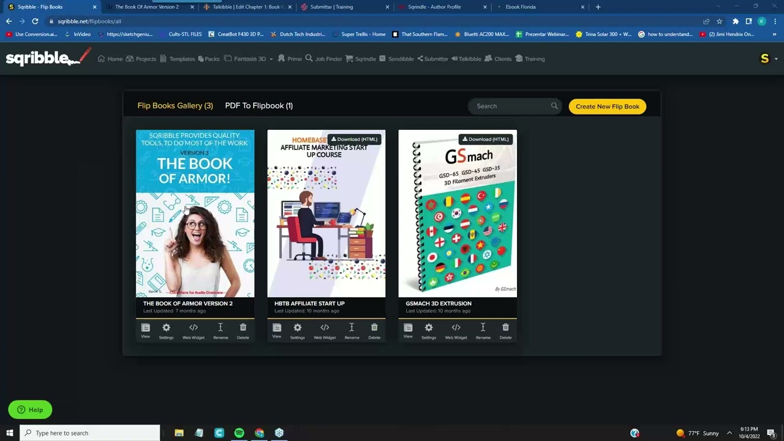784x441 pixels.
Task: Open the GSmach cover thumbnail
Action: pos(458,213)
